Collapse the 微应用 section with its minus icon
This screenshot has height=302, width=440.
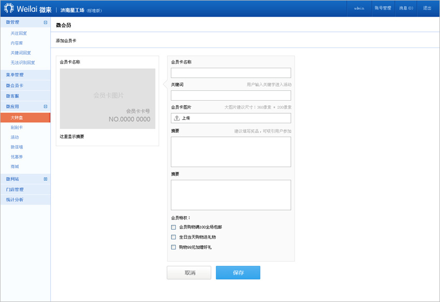(46, 106)
